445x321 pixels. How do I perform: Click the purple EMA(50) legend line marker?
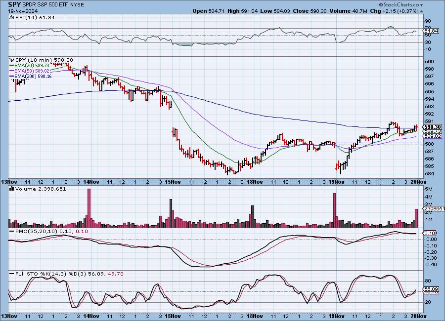coord(12,71)
